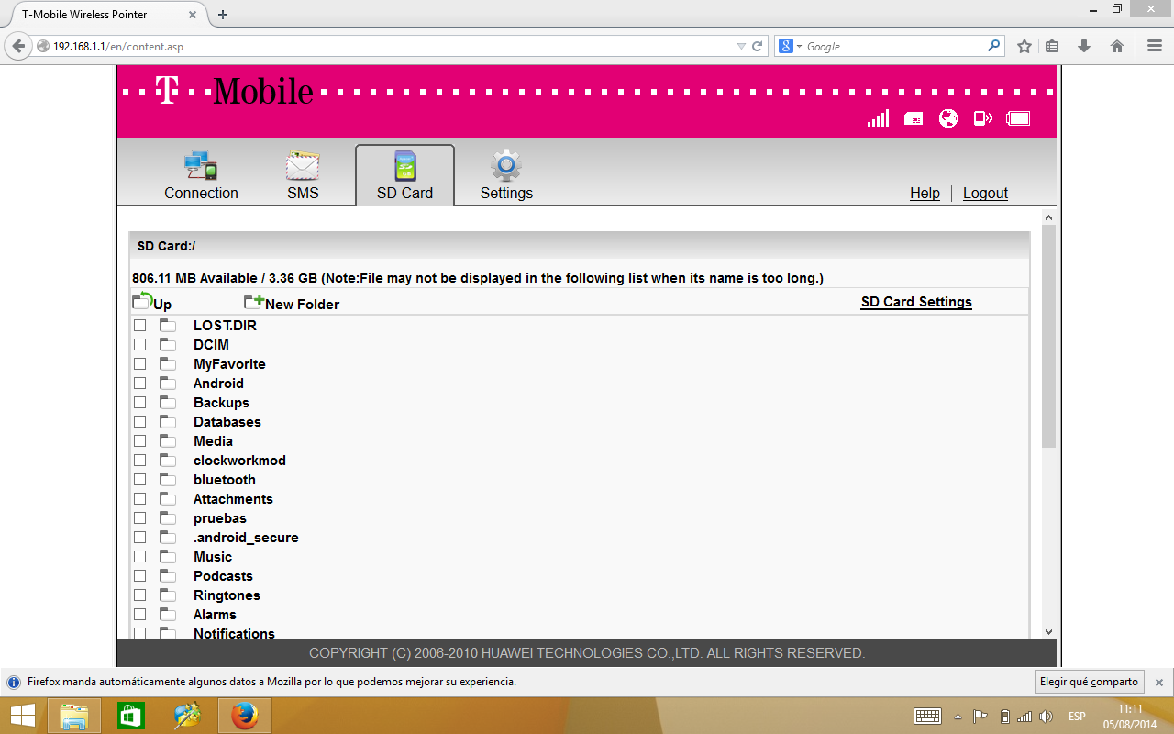Open the SMS envelope icon
This screenshot has height=734, width=1174.
click(303, 166)
